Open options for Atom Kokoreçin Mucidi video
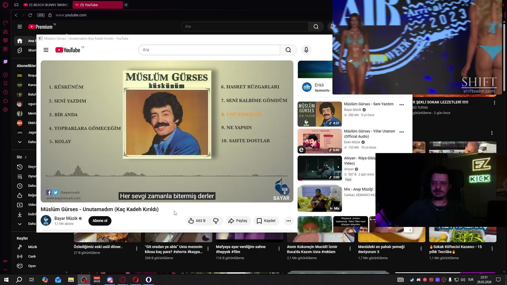Screen dimensions: 507x285 tap(350, 249)
